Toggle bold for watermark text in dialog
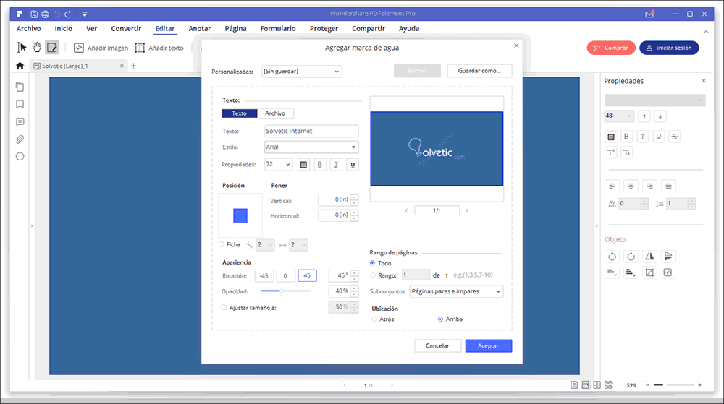Viewport: 724px width, 404px height. 319,165
